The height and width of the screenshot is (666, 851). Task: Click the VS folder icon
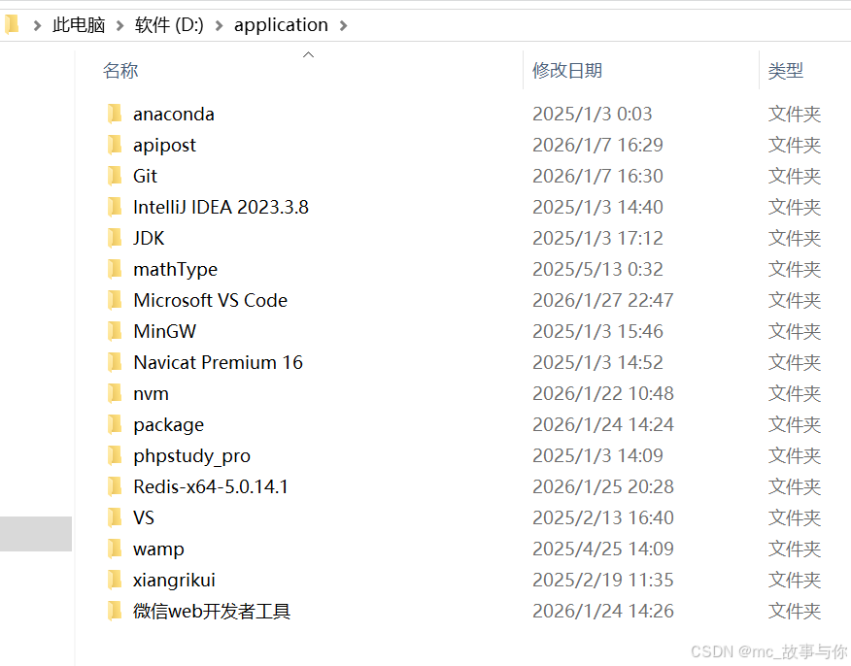click(x=115, y=517)
